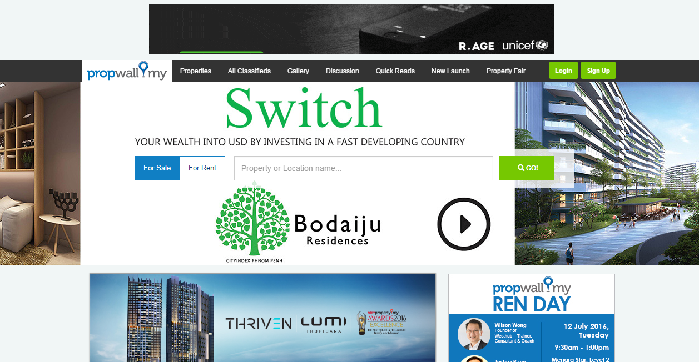Open All Classifieds in the navbar
Screen dimensions: 699x362
(x=249, y=71)
